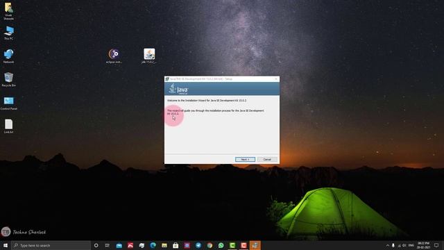Open Microsoft Store from the taskbar
This screenshot has width=444, height=250.
click(x=176, y=245)
